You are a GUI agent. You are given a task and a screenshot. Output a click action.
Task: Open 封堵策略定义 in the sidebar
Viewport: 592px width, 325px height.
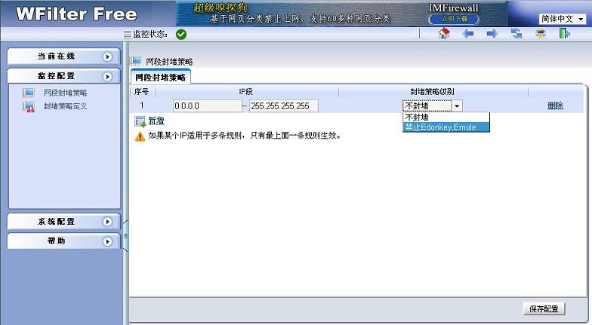pos(65,106)
